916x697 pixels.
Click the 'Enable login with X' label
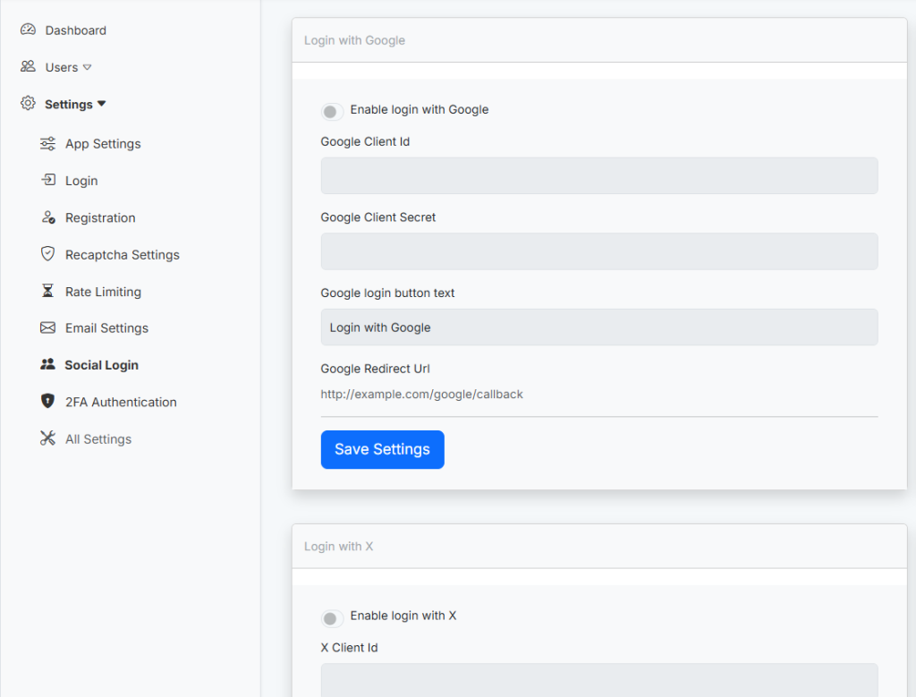point(403,616)
